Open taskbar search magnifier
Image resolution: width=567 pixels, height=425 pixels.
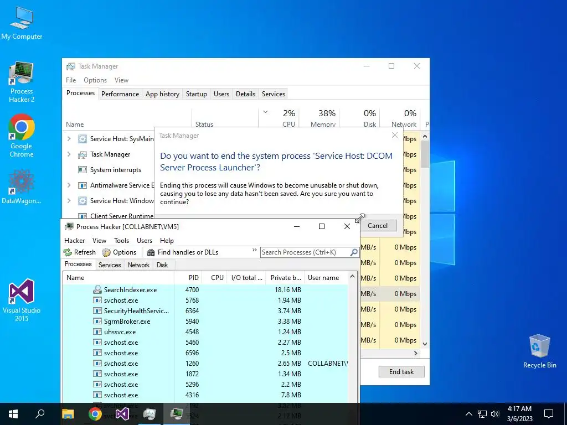pos(40,414)
